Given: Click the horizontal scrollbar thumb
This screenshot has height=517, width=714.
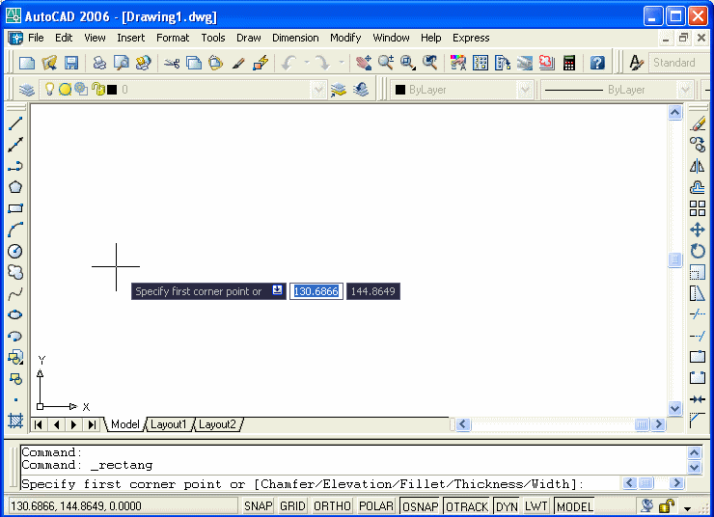Looking at the screenshot, I should click(x=642, y=424).
